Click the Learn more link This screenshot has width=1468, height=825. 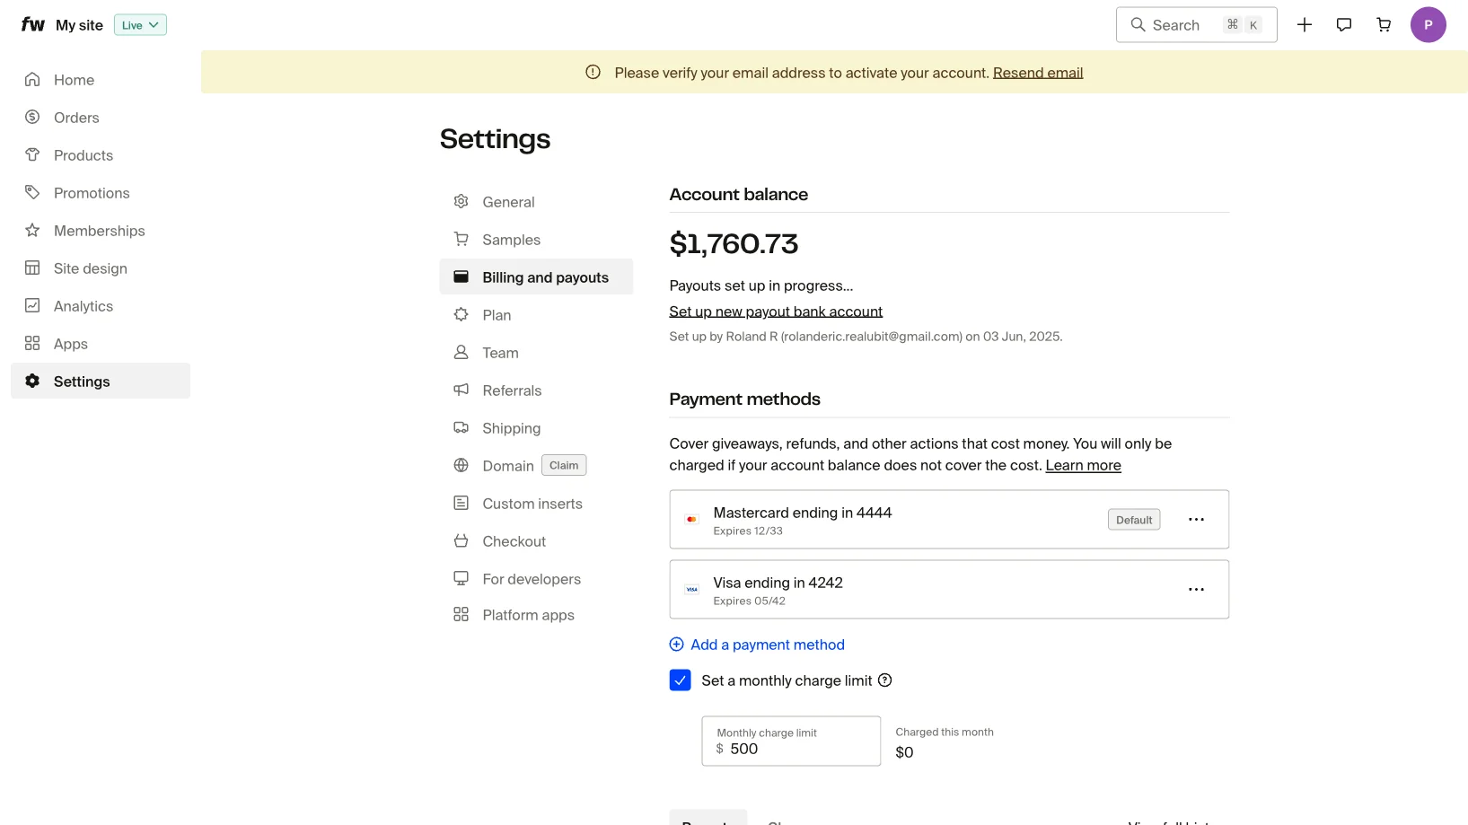coord(1083,465)
